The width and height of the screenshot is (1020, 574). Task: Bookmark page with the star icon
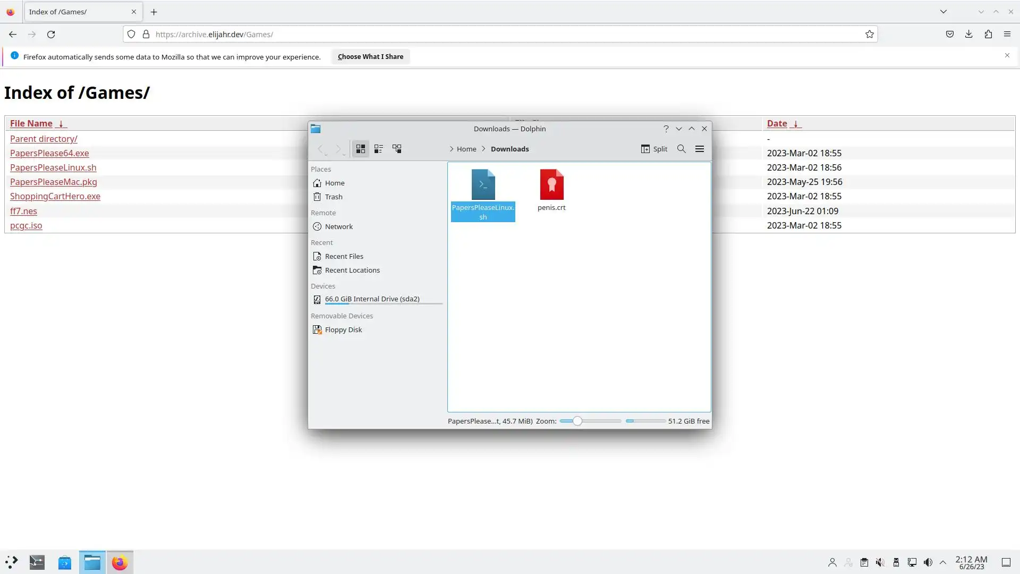(870, 35)
